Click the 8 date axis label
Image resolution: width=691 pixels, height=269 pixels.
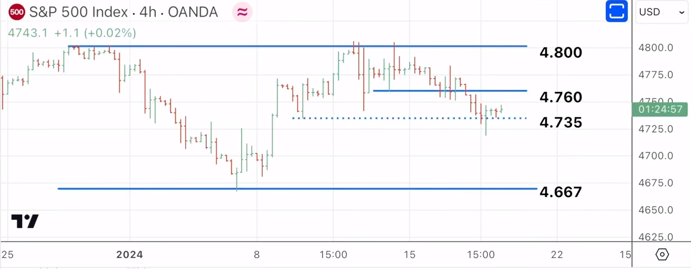[256, 255]
